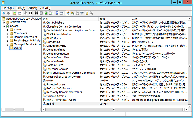
Task: Open the 操作(A) menu
Action: click(x=21, y=8)
